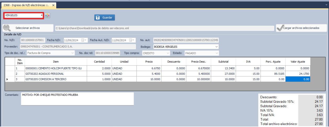Click the Comentario text box

click(77, 99)
